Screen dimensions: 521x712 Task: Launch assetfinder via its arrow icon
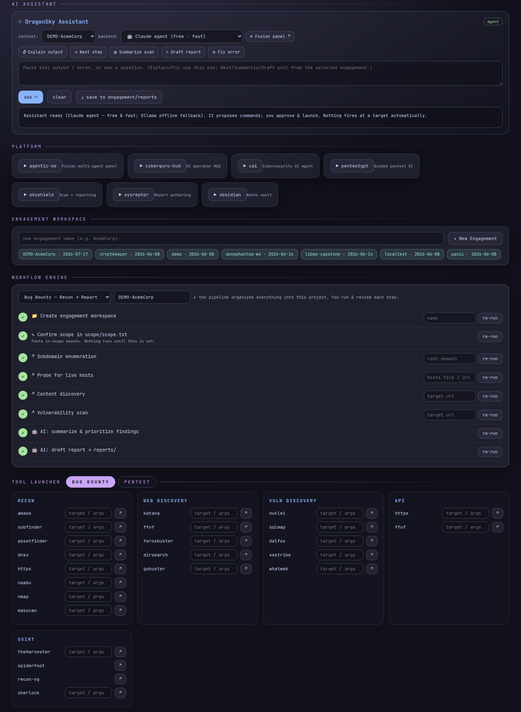120,541
